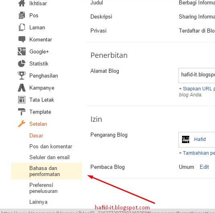215x213 pixels.
Task: Click the Sharing Informasi description value
Action: 197,17
